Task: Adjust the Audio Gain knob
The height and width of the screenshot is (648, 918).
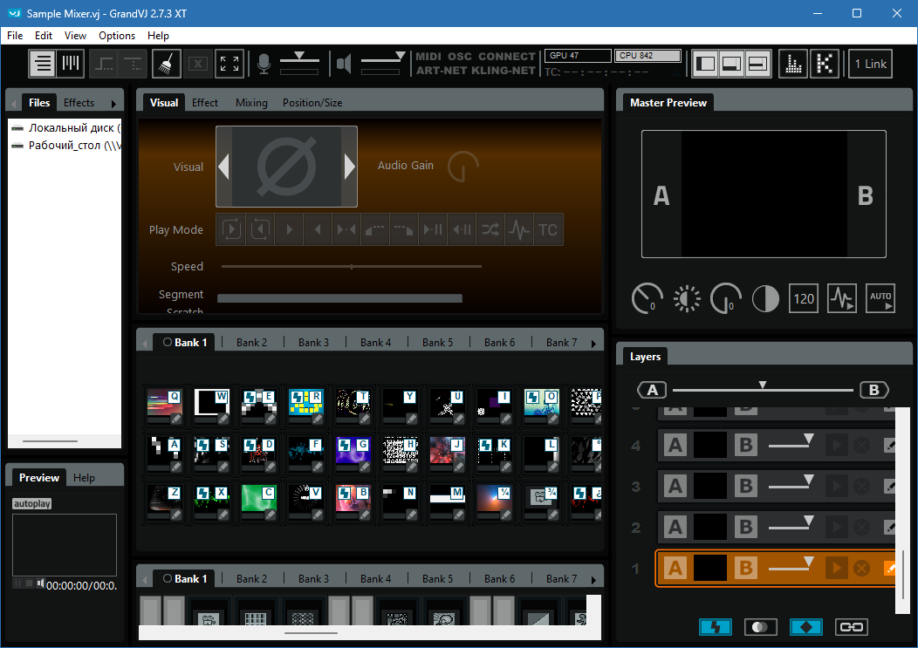Action: (463, 167)
